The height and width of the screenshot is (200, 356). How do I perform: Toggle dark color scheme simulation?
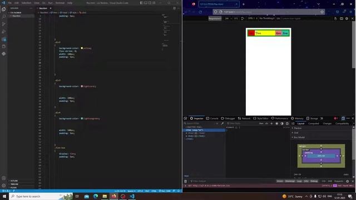coord(282,123)
